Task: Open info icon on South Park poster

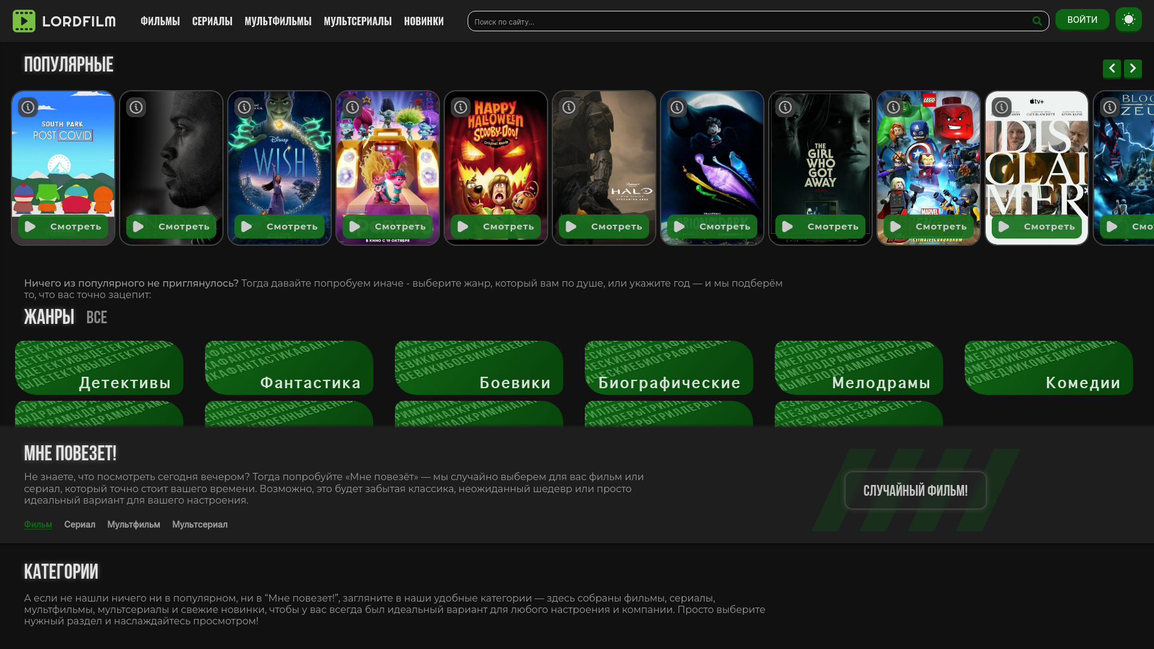Action: coord(28,108)
